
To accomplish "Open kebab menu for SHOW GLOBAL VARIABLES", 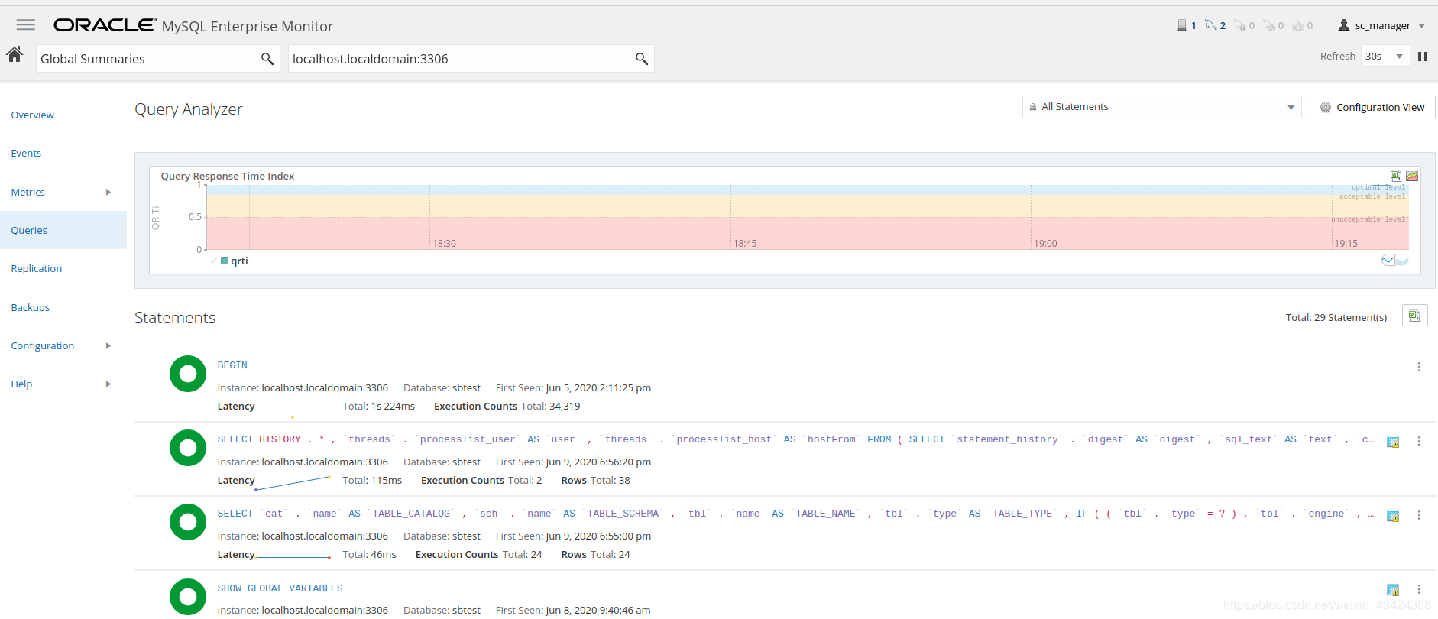I will (1419, 589).
